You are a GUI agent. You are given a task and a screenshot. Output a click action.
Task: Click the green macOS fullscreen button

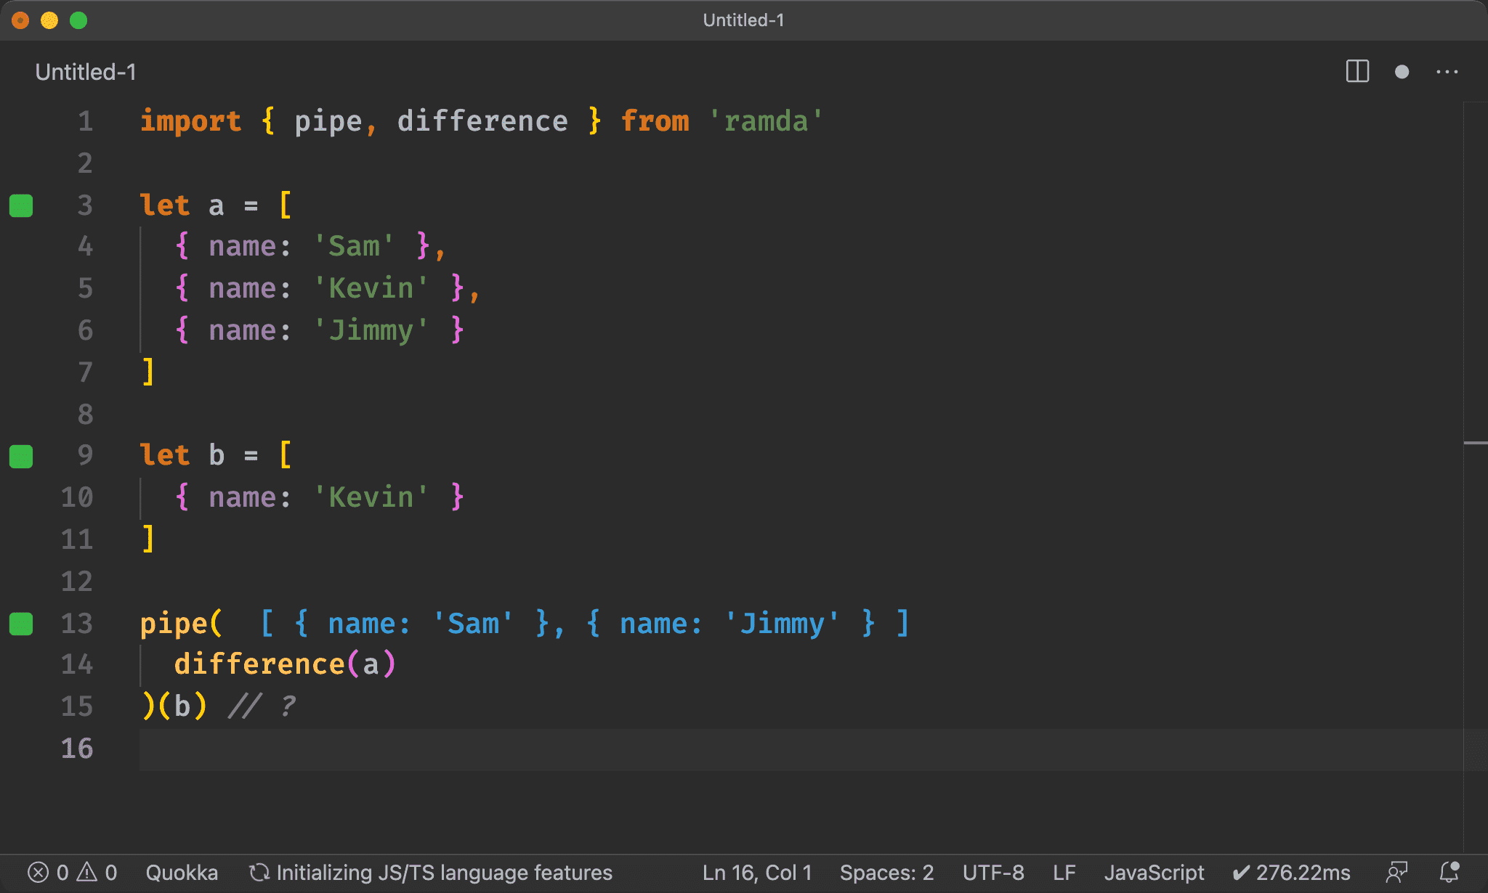78,20
